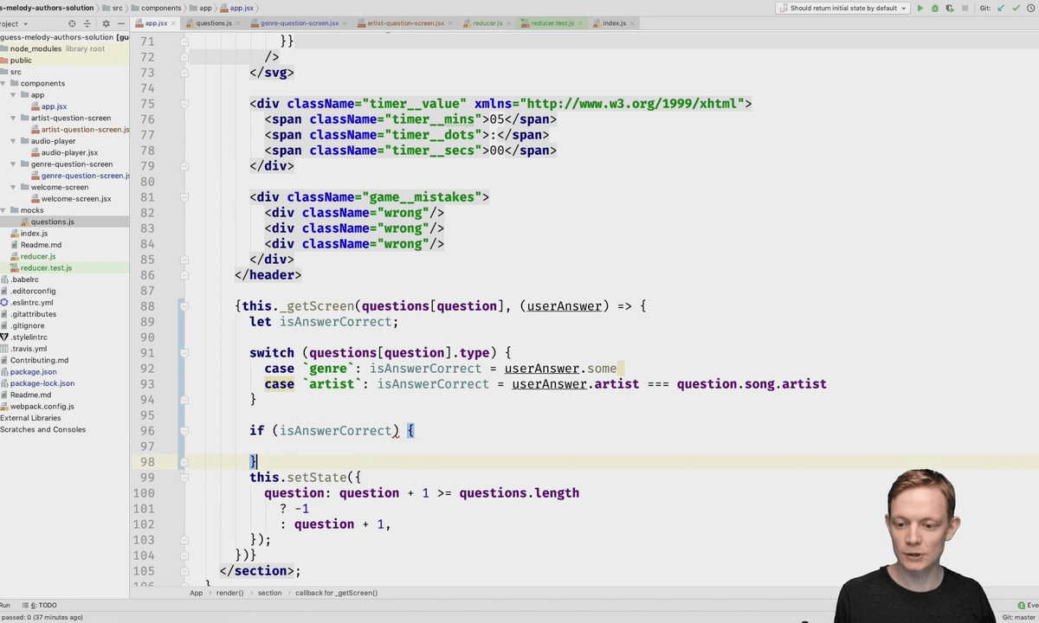Viewport: 1039px width, 623px height.
Task: Select Scratches and Consoles entry
Action: click(x=42, y=429)
